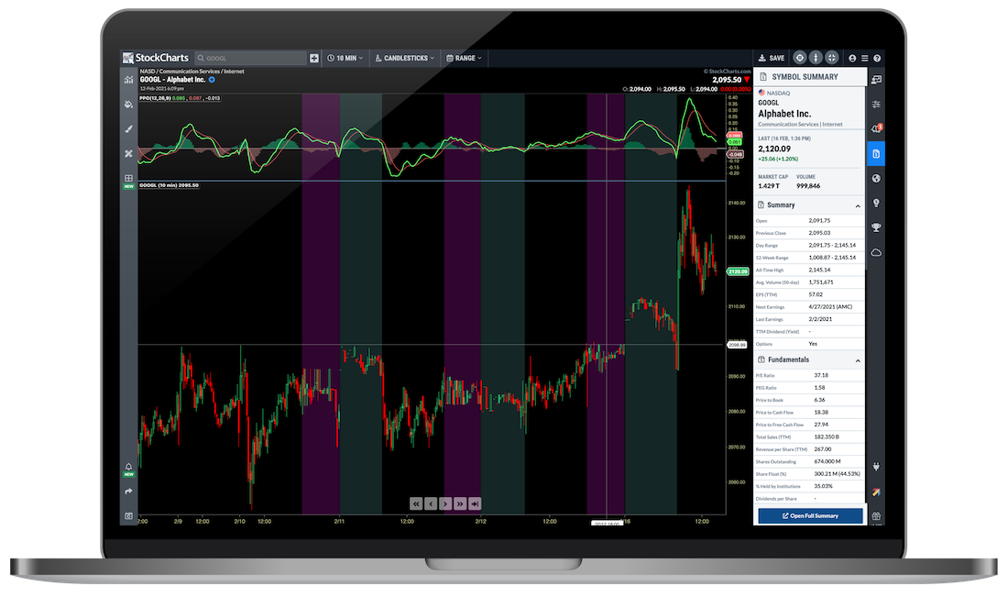Open the hamburger menu in top bar
Viewport: 1008px width, 597px height.
tap(864, 58)
